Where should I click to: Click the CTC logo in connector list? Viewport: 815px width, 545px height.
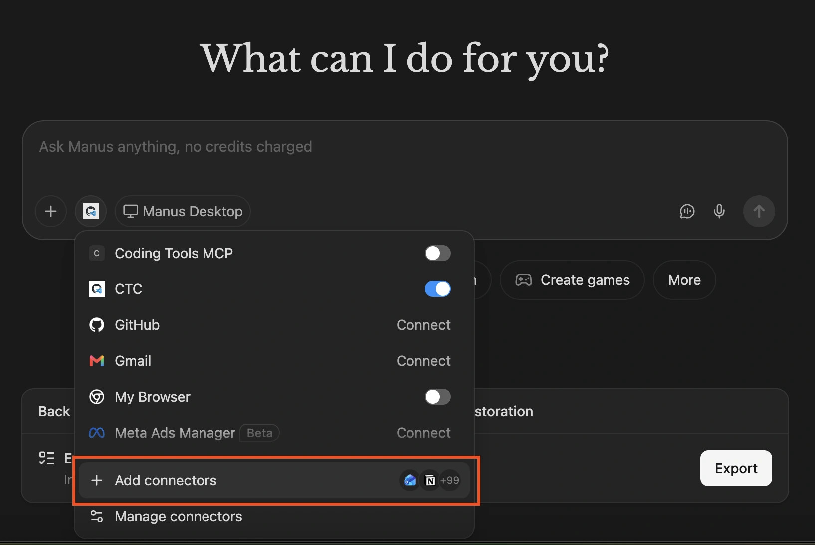point(97,289)
